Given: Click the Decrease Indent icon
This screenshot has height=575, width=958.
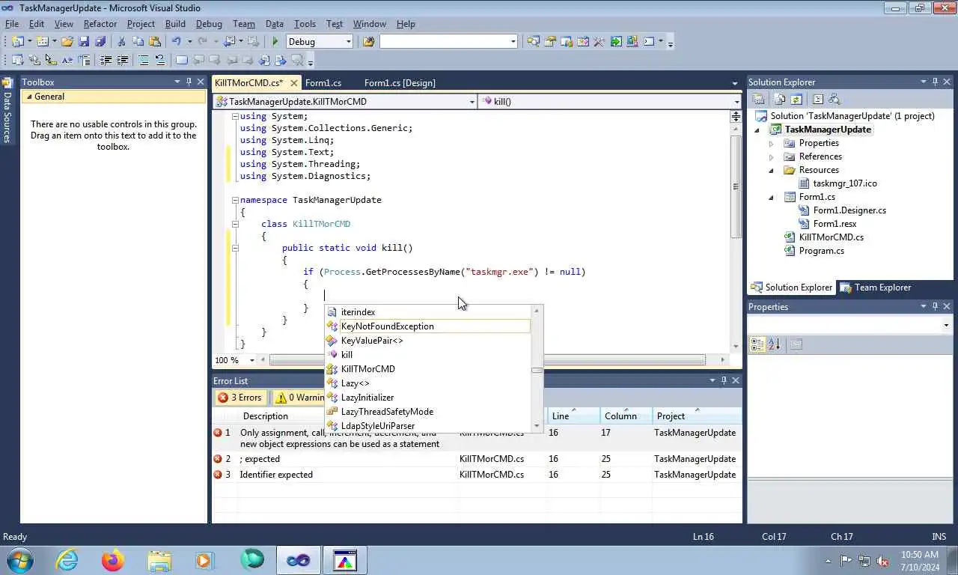Looking at the screenshot, I should [x=106, y=61].
